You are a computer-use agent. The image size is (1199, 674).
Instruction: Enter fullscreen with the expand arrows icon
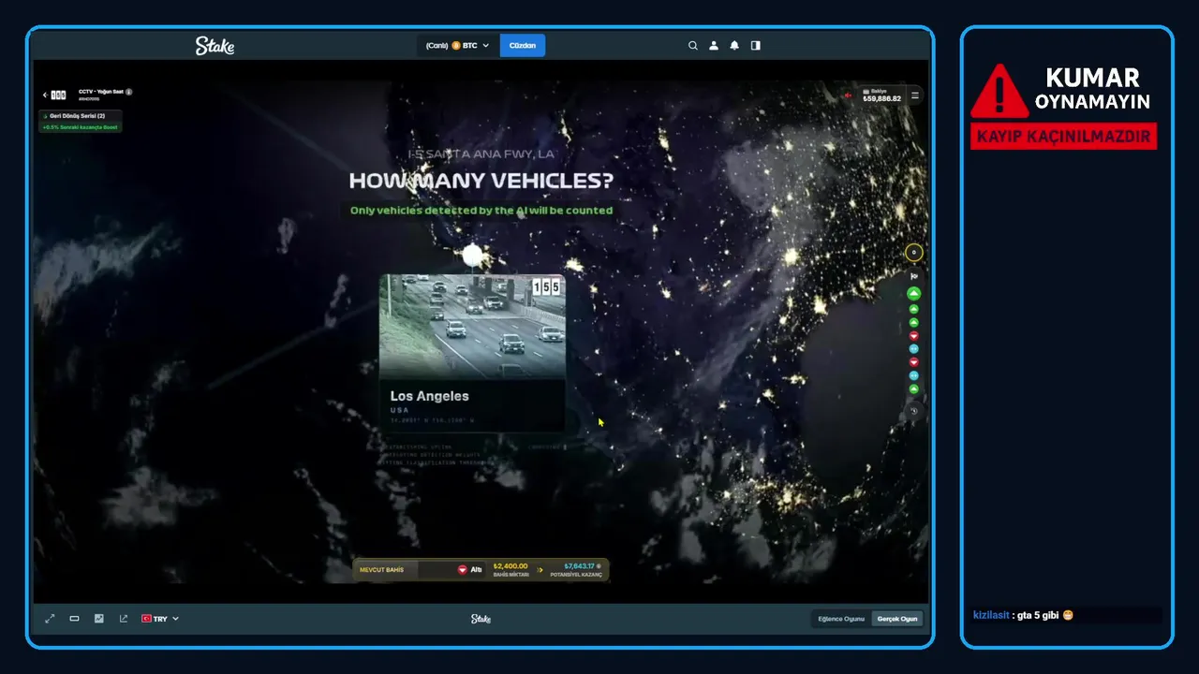click(50, 619)
